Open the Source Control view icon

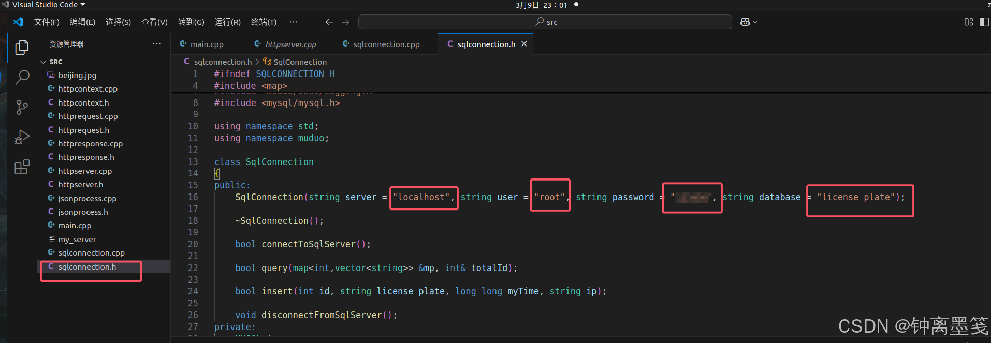point(22,107)
